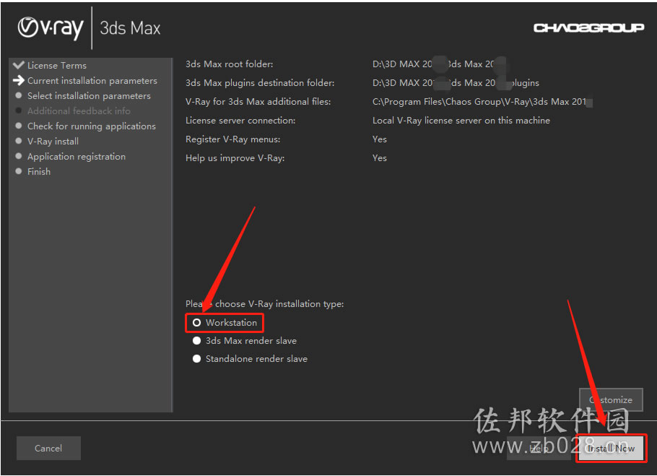Click the bullet beside Application registration
657x476 pixels.
19,156
